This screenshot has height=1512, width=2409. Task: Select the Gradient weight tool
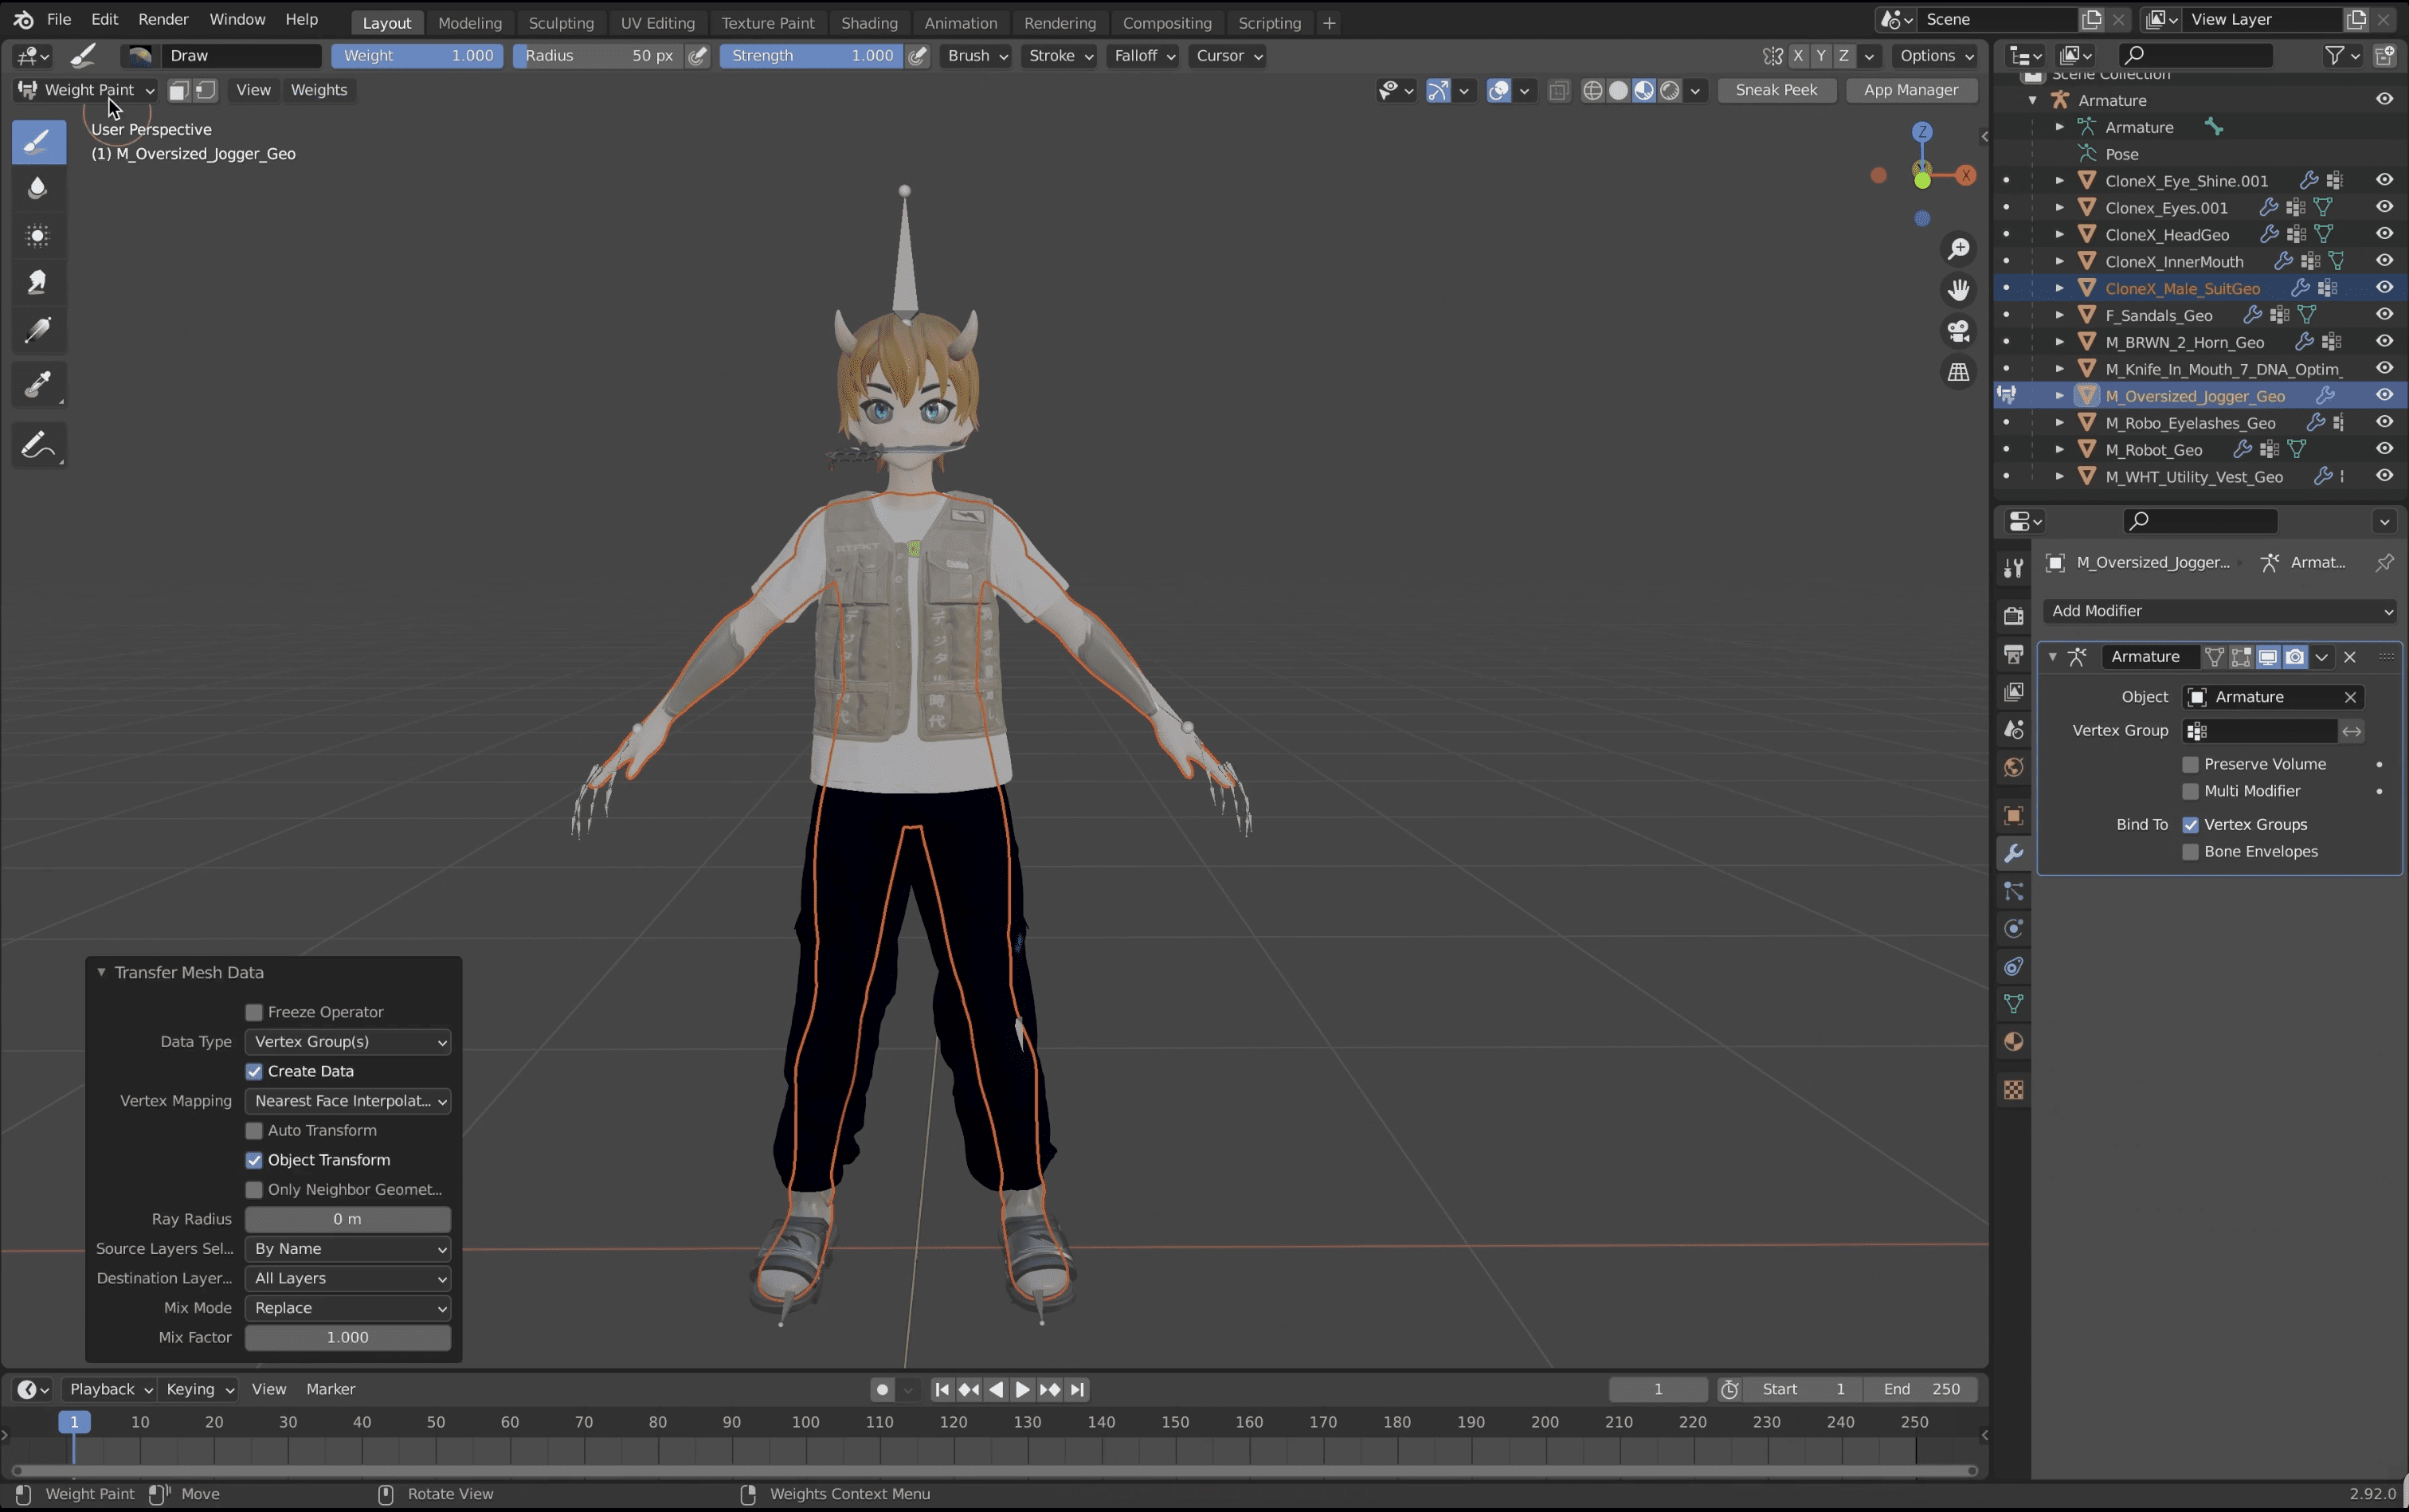(x=38, y=330)
